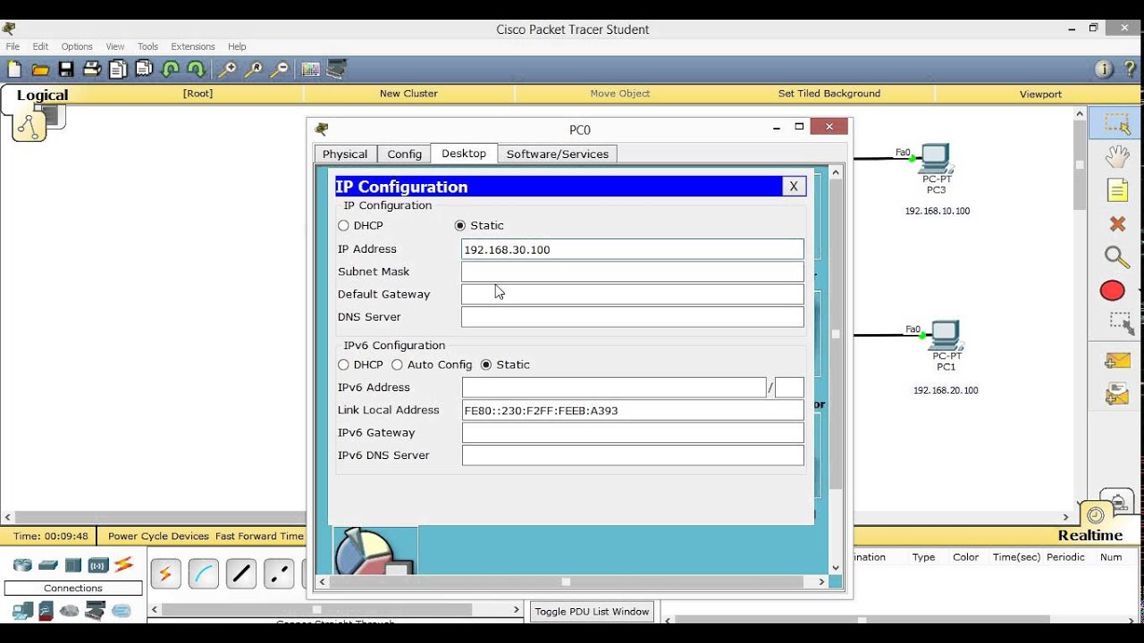Image resolution: width=1144 pixels, height=643 pixels.
Task: Zoom out with the minus magnifier
Action: pos(280,70)
